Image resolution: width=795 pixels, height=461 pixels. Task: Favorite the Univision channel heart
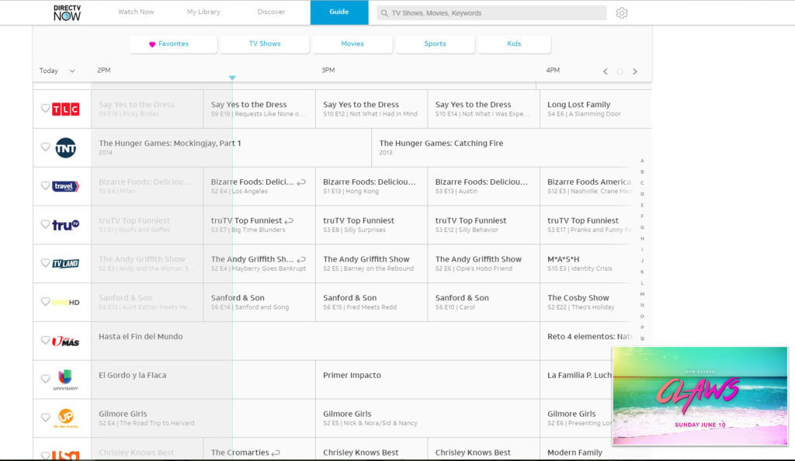coord(45,379)
